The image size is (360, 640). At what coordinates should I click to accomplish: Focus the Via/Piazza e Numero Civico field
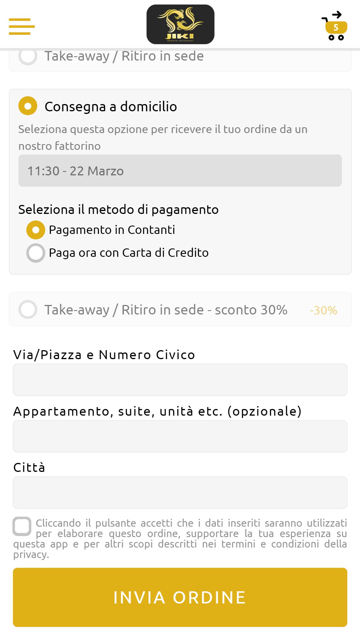[x=180, y=380]
